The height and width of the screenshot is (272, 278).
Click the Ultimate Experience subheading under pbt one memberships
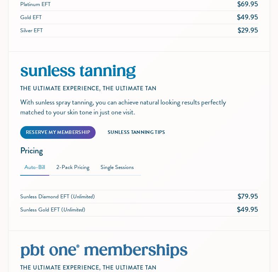(88, 268)
